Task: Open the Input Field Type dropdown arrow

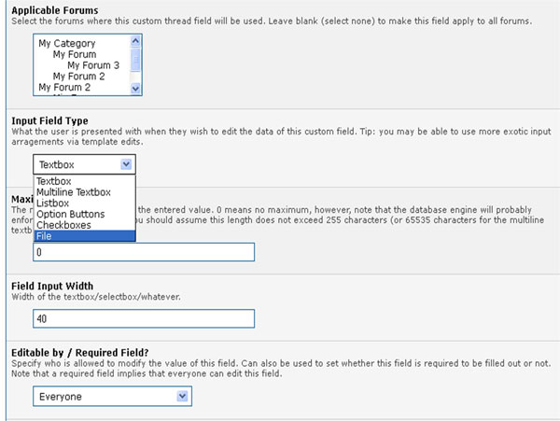Action: coord(127,164)
